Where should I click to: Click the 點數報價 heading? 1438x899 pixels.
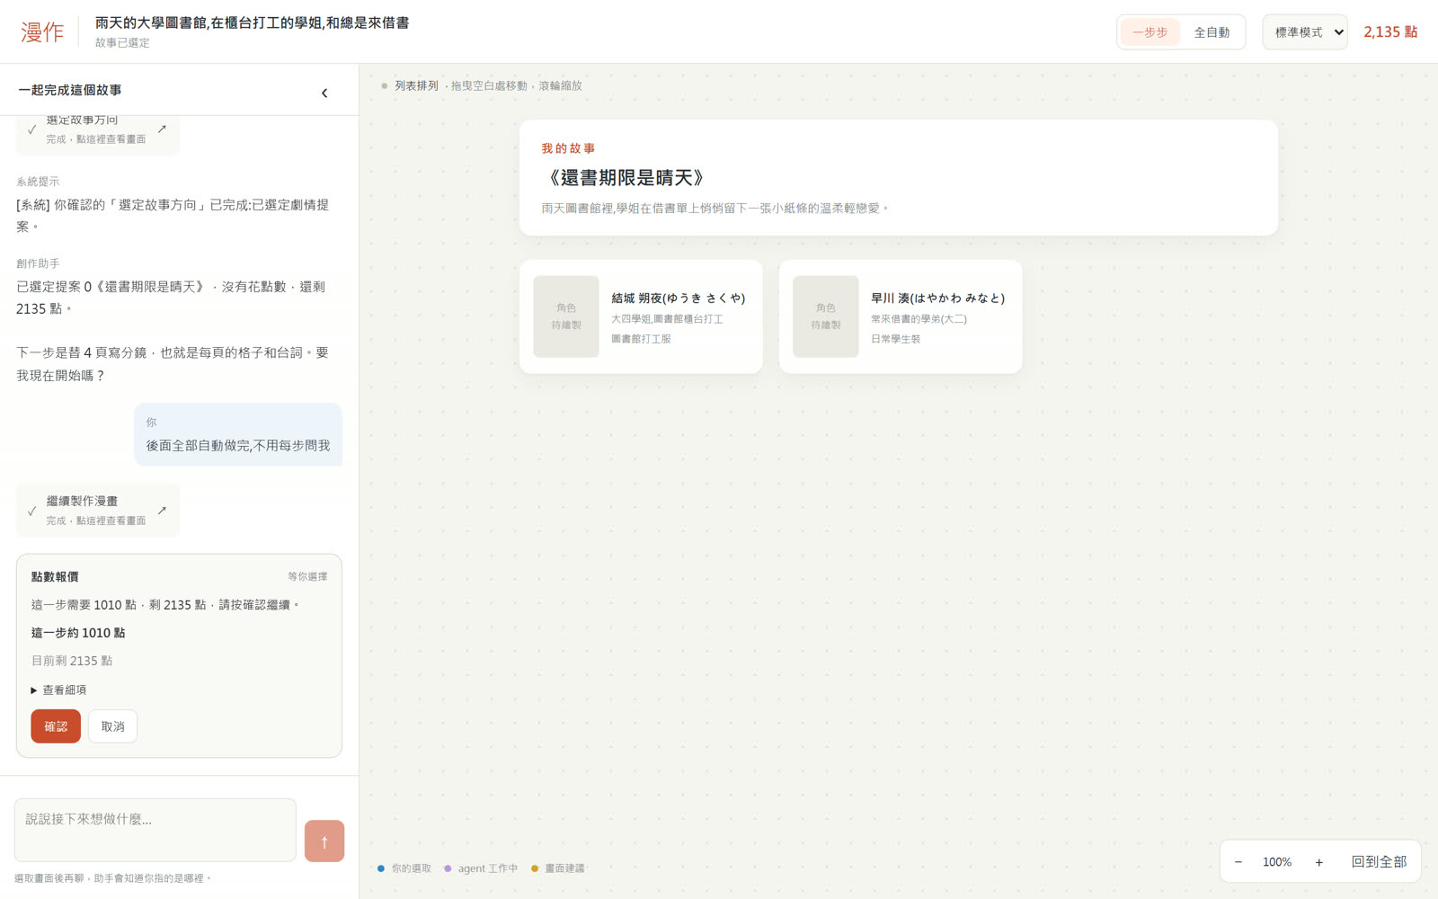pos(55,577)
